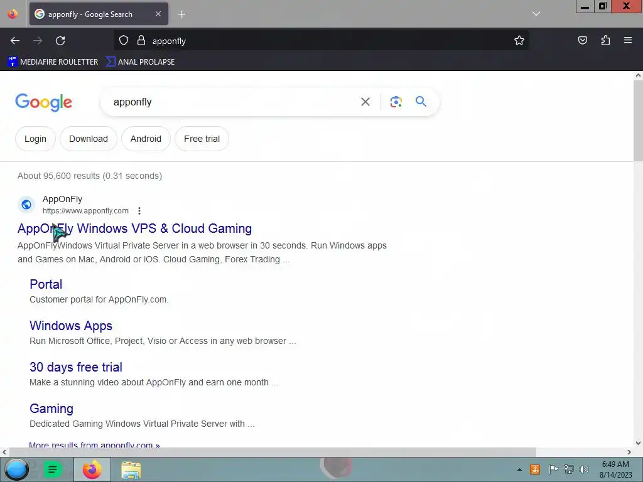The width and height of the screenshot is (643, 482).
Task: Open the network tray icon
Action: [568, 469]
